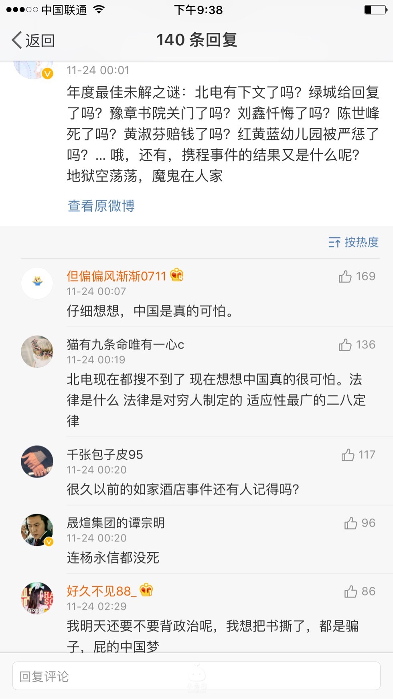View 好久不见88_'s avatar

[37, 598]
